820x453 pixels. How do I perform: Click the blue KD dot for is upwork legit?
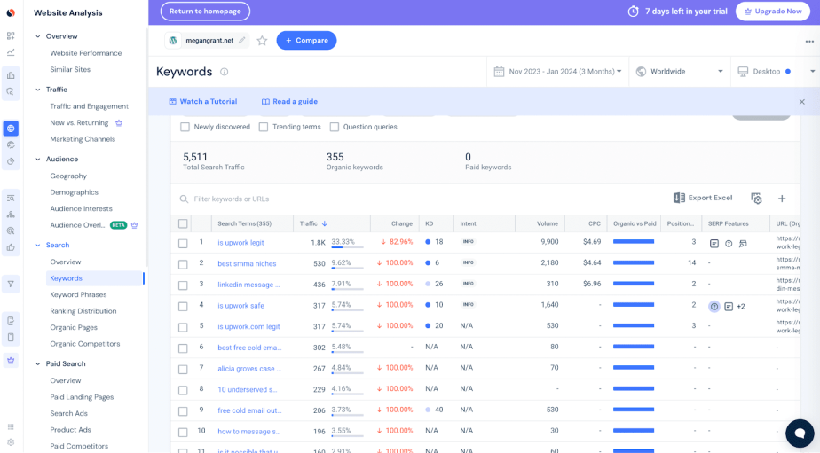pos(428,242)
